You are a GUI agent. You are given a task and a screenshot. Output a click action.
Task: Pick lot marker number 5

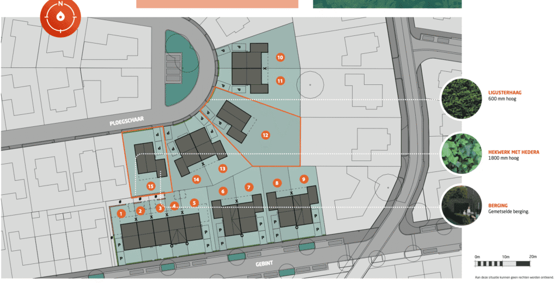point(194,203)
